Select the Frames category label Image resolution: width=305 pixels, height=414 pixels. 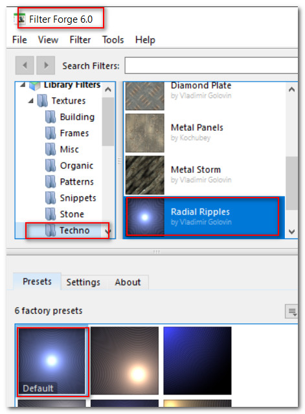coord(74,133)
